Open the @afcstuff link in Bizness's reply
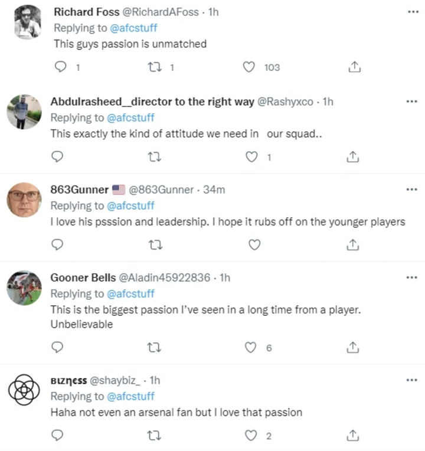Viewport: 425px width, 451px height. click(130, 396)
